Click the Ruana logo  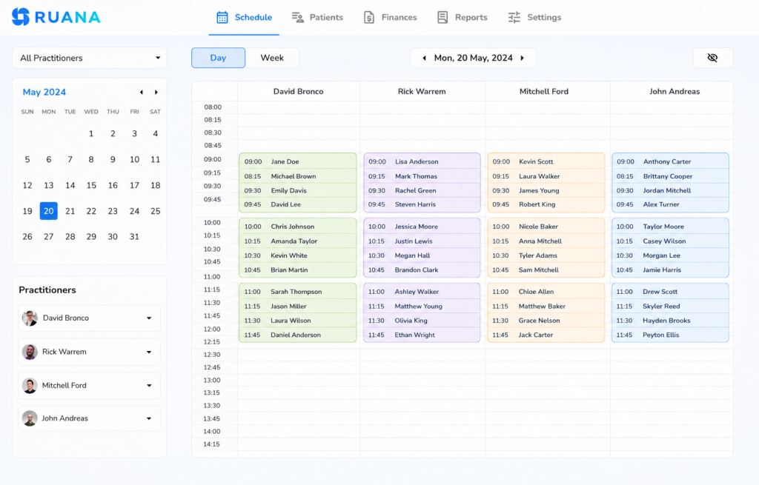pyautogui.click(x=56, y=17)
